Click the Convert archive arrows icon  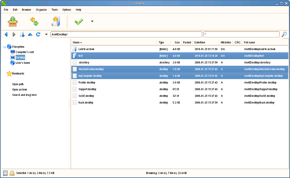(34, 22)
